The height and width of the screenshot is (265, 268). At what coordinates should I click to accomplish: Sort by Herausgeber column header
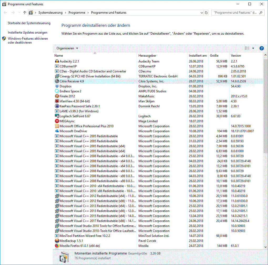162,56
